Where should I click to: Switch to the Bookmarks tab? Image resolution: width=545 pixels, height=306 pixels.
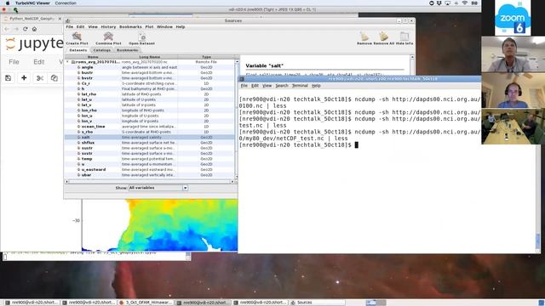pos(127,50)
